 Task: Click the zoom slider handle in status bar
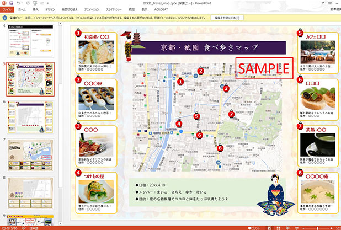(x=318, y=228)
